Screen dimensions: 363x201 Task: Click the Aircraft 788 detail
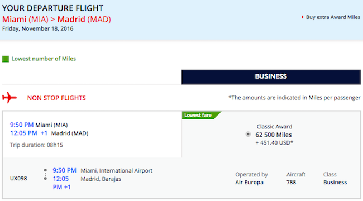(x=296, y=178)
